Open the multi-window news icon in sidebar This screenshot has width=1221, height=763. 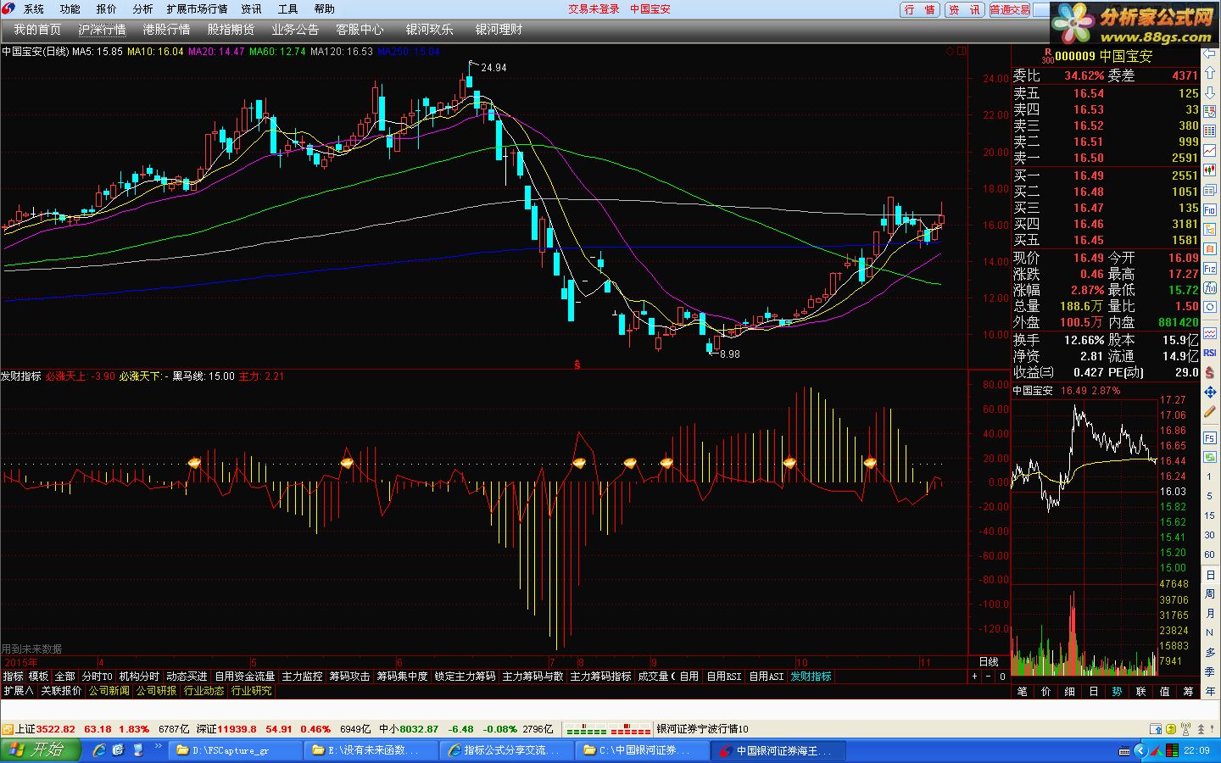tap(1210, 190)
